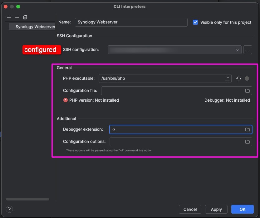Image resolution: width=260 pixels, height=218 pixels.
Task: Browse for the debugger extension folder icon
Action: tap(247, 129)
